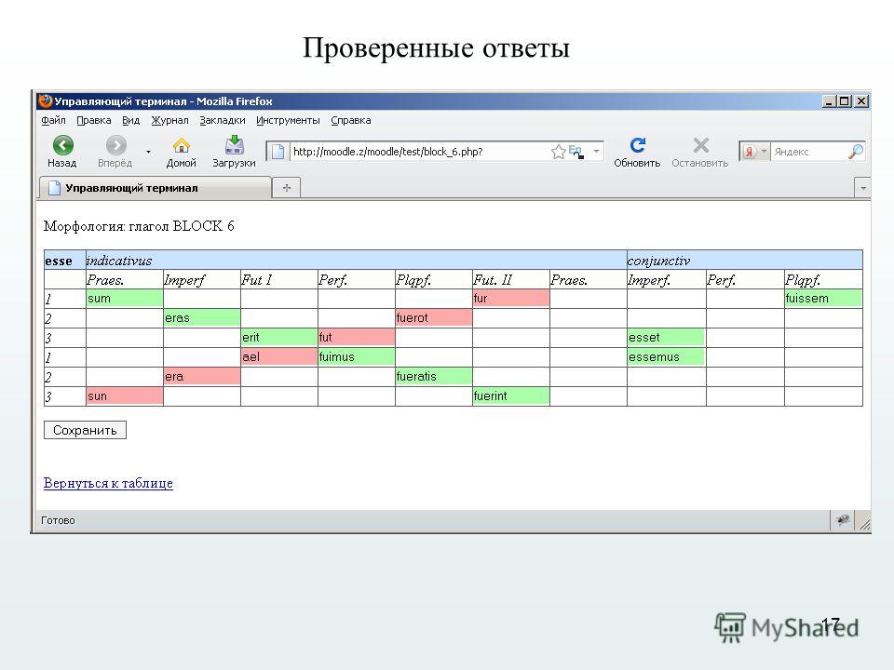Click the red 'fut' cell

(357, 337)
